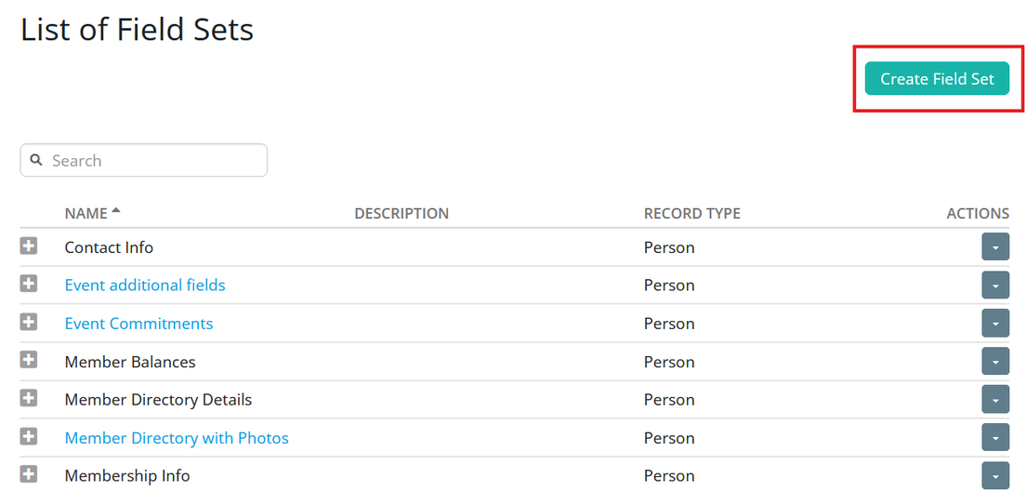Open Member Directory with Photos link
The width and height of the screenshot is (1026, 491).
[177, 437]
